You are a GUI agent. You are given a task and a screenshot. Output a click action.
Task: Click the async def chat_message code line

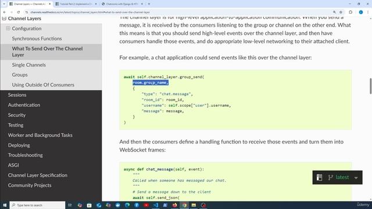164,169
